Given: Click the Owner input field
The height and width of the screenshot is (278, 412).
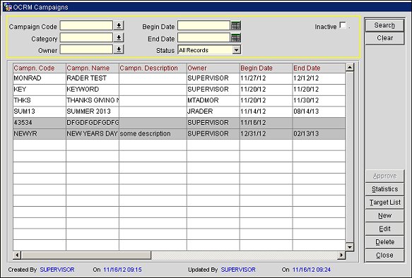Looking at the screenshot, I should click(x=86, y=49).
